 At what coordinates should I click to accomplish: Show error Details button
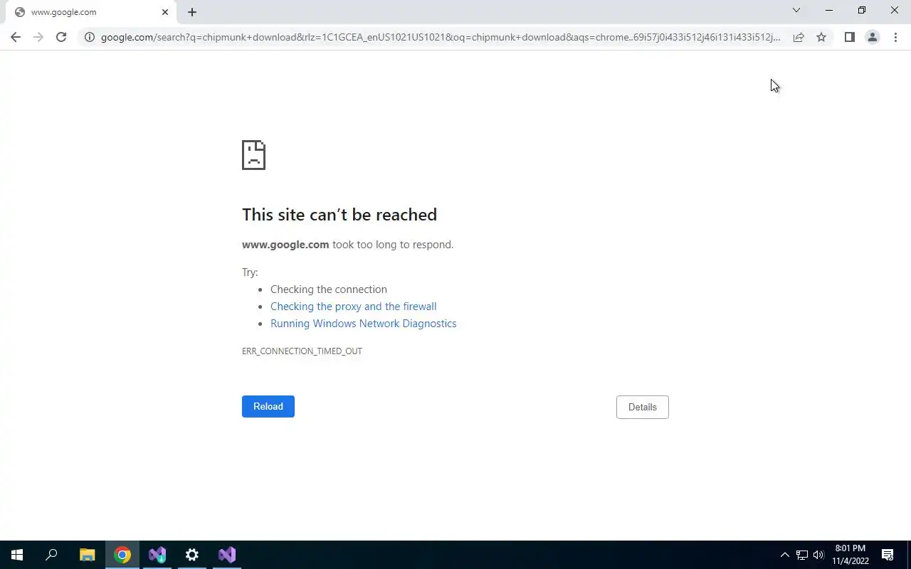click(x=643, y=407)
